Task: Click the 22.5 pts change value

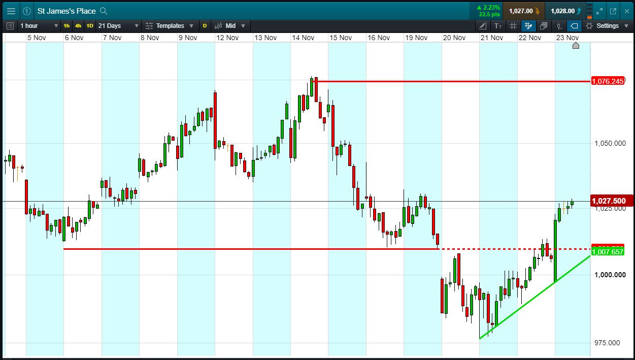Action: click(x=489, y=14)
